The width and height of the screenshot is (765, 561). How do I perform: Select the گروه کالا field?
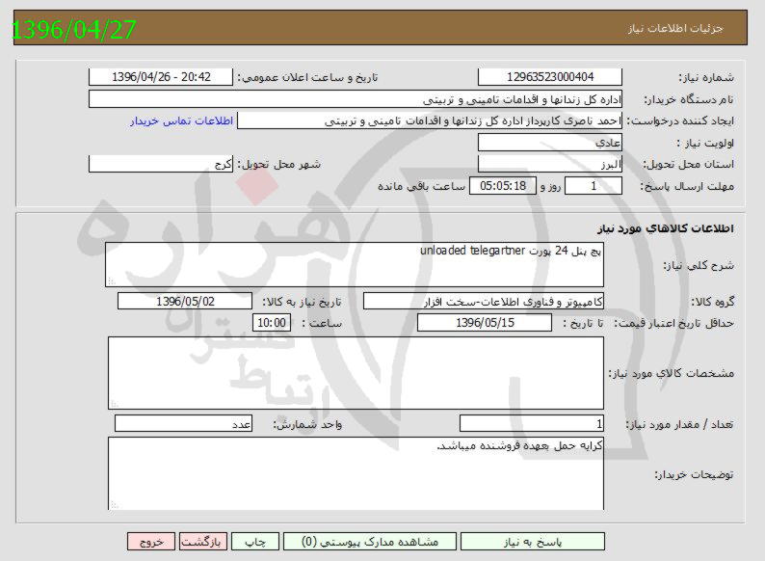pyautogui.click(x=482, y=302)
